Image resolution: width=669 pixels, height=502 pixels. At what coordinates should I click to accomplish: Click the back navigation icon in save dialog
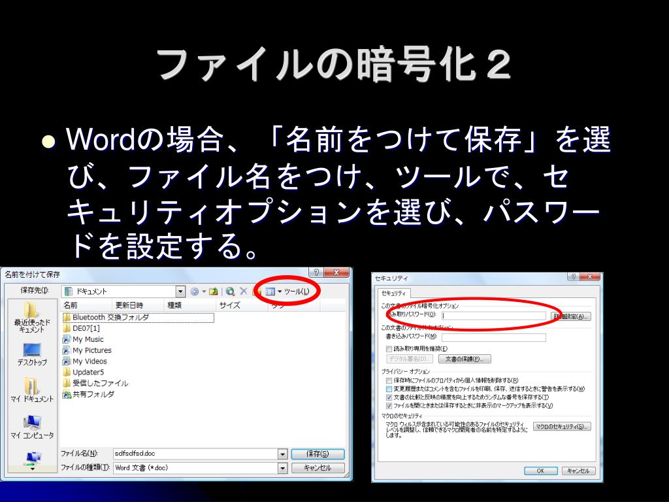pos(195,292)
